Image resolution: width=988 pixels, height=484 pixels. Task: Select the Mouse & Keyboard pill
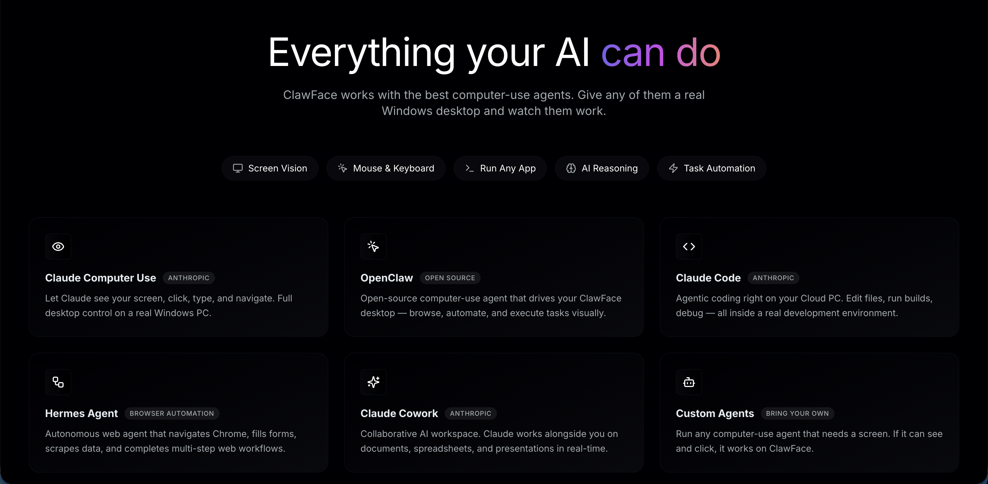click(x=386, y=169)
